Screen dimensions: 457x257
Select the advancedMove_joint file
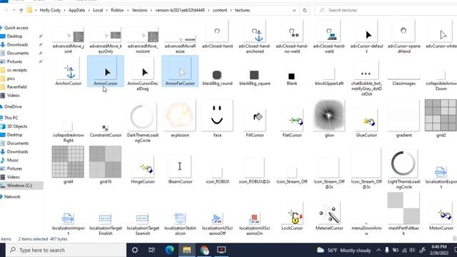coord(69,40)
